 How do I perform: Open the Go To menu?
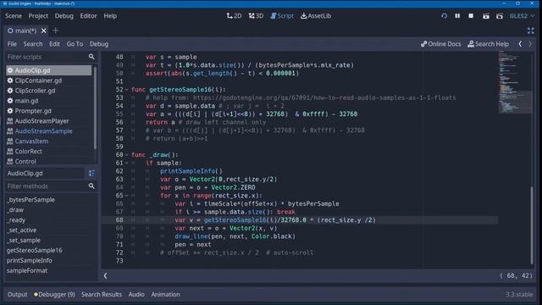75,44
